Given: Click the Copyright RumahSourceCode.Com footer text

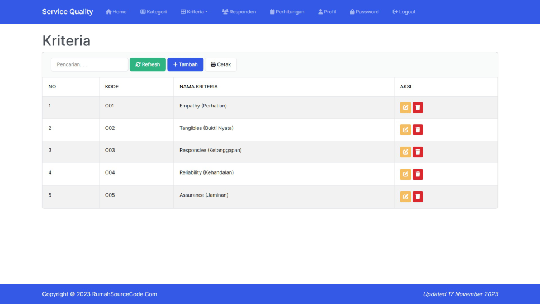Looking at the screenshot, I should pos(100,294).
